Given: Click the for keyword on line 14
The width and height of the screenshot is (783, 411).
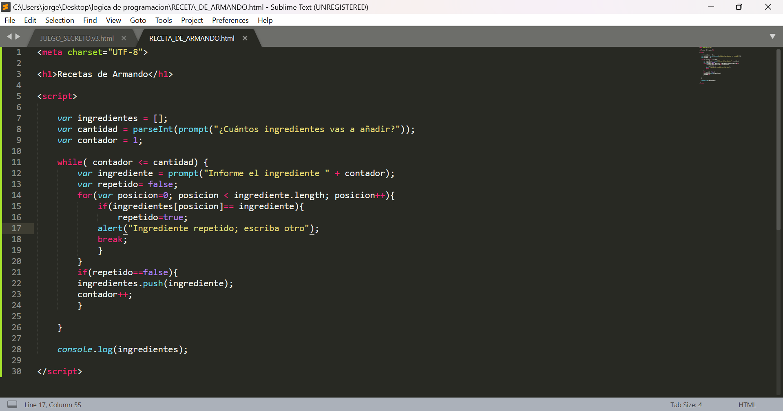Looking at the screenshot, I should [85, 195].
